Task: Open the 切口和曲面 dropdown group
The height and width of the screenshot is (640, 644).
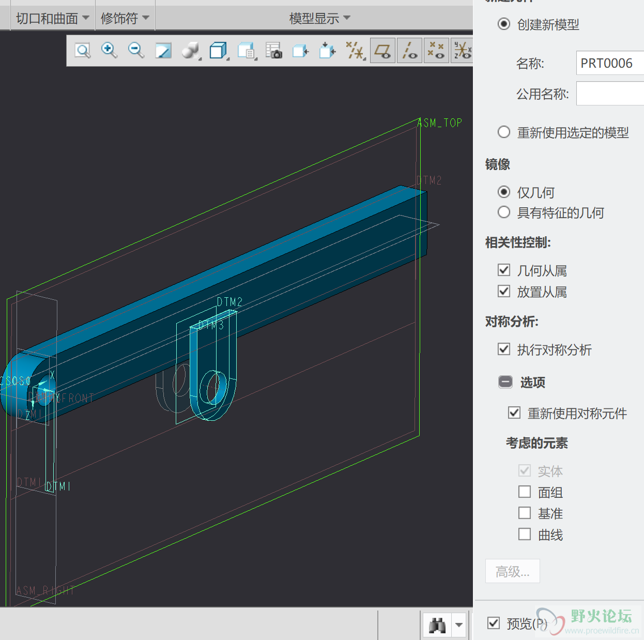Action: 53,19
